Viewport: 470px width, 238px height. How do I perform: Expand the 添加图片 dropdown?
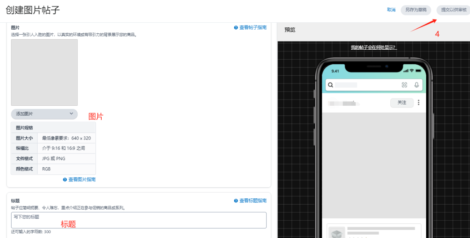(44, 114)
